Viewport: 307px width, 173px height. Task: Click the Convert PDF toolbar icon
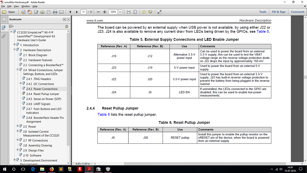pos(30,12)
